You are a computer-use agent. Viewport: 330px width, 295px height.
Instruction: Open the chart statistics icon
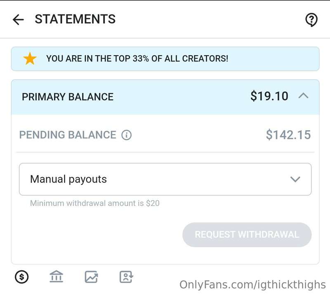point(91,277)
